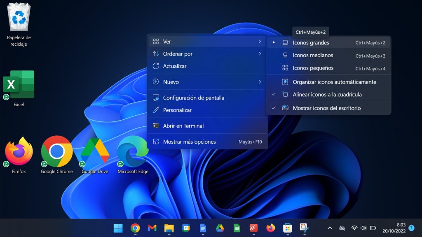Toggle Mostrar iconos del escritorio

pyautogui.click(x=328, y=108)
